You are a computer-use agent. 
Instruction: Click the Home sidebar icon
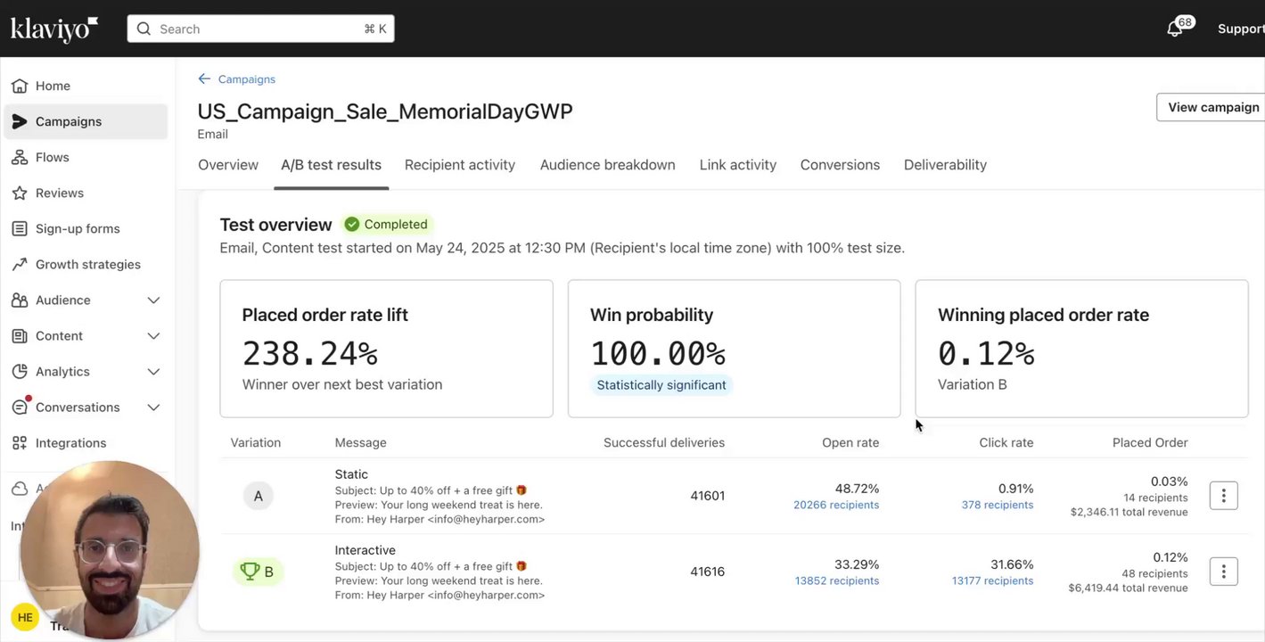click(19, 86)
